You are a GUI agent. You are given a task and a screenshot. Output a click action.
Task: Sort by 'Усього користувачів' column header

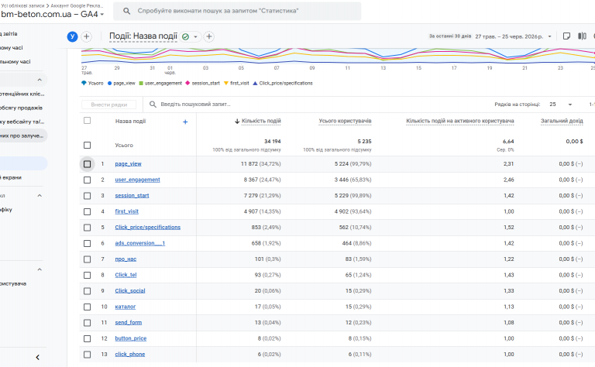coord(345,121)
